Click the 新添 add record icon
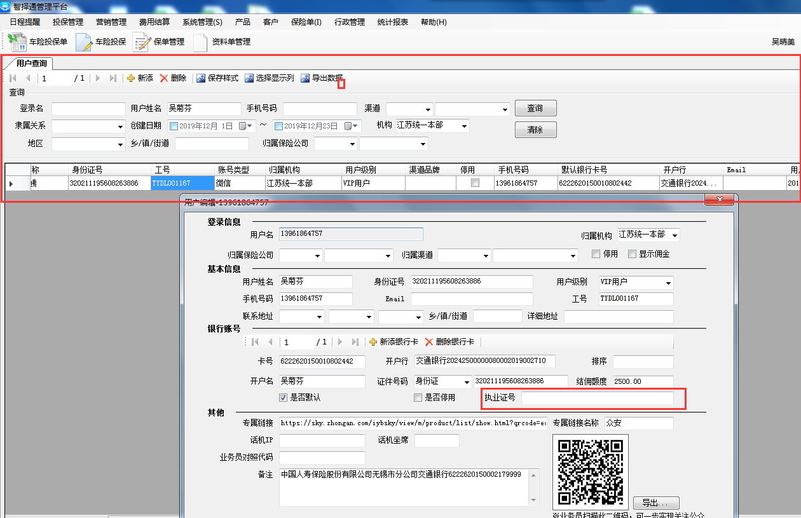 coord(132,78)
